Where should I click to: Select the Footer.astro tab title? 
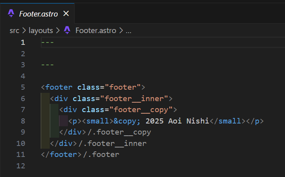coord(38,14)
